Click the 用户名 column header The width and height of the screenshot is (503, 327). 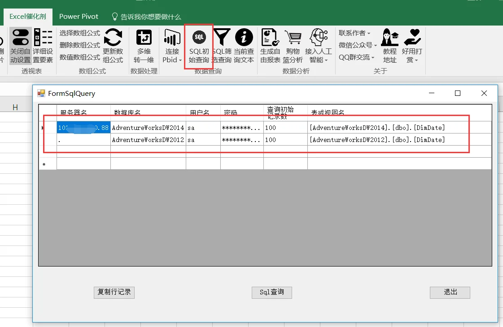203,113
